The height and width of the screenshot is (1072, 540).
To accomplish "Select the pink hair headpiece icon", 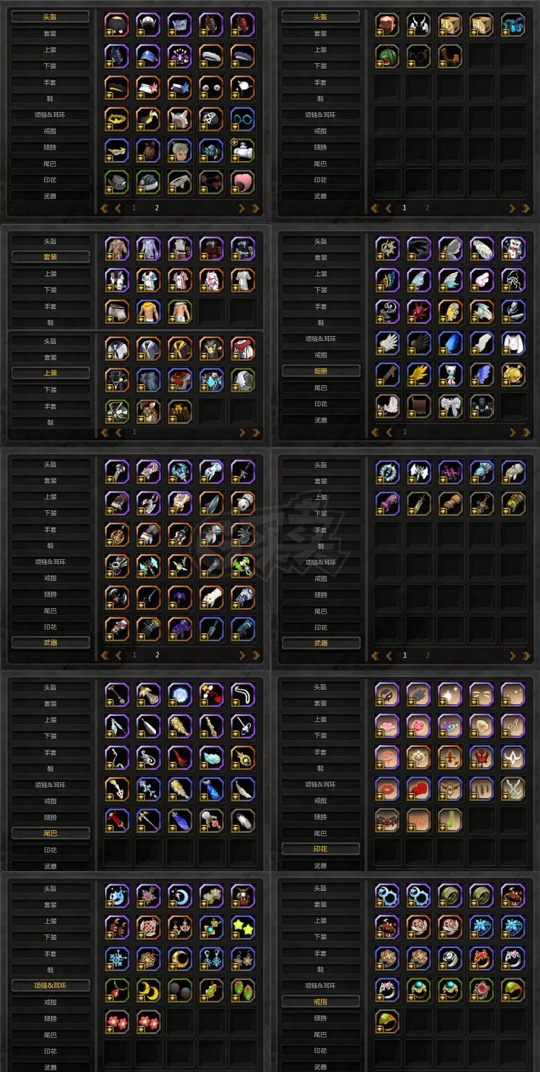I will (243, 182).
